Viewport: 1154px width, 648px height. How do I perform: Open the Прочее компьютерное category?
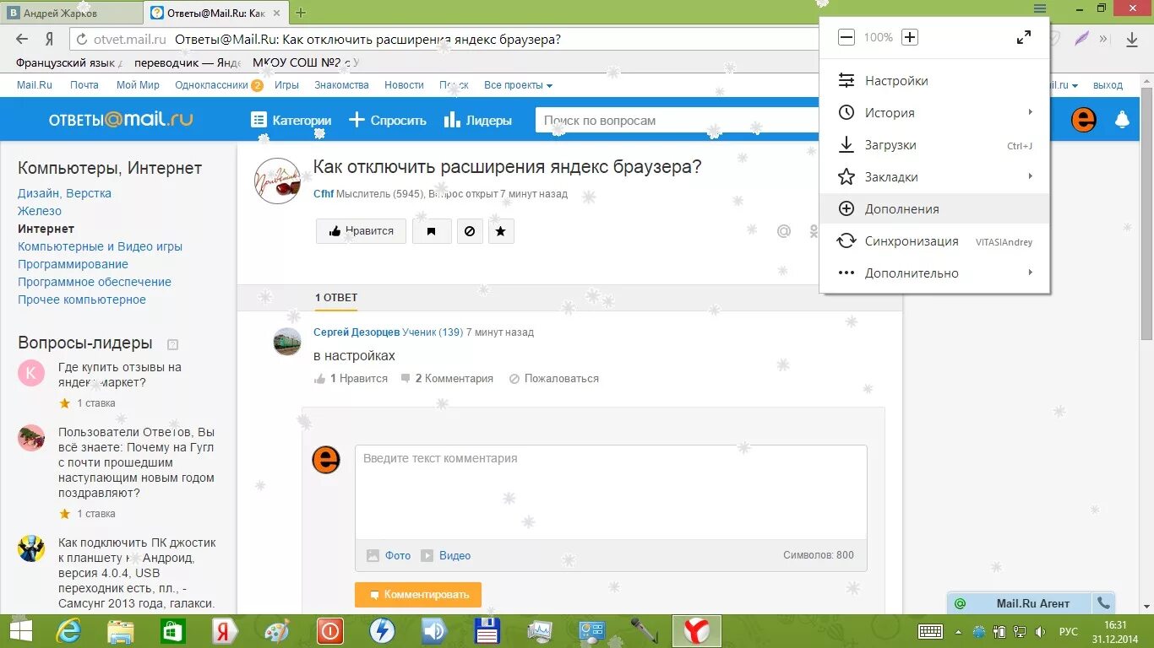[x=82, y=300]
